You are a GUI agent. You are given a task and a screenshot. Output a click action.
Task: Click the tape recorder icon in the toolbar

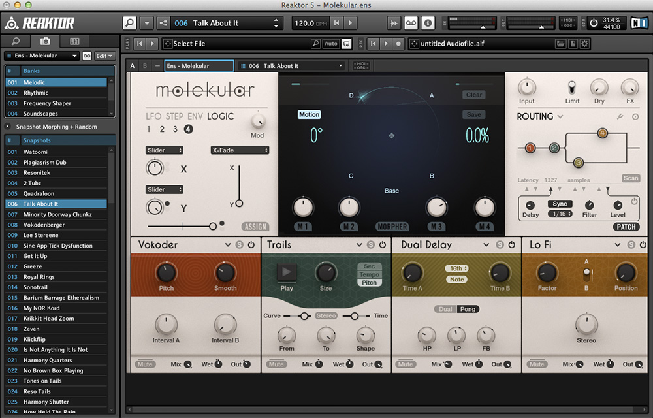(x=411, y=23)
